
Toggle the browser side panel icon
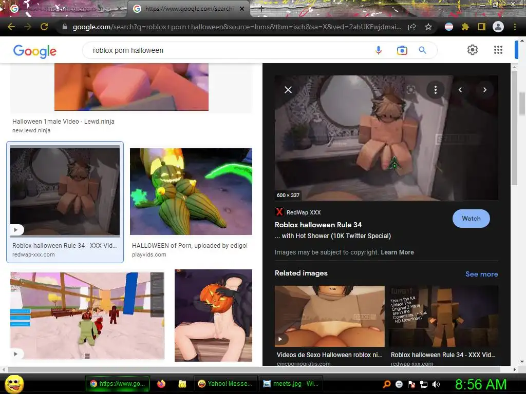pyautogui.click(x=482, y=27)
